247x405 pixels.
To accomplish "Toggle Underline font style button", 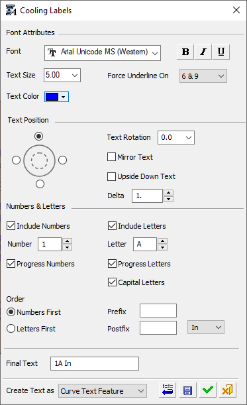I will click(221, 52).
